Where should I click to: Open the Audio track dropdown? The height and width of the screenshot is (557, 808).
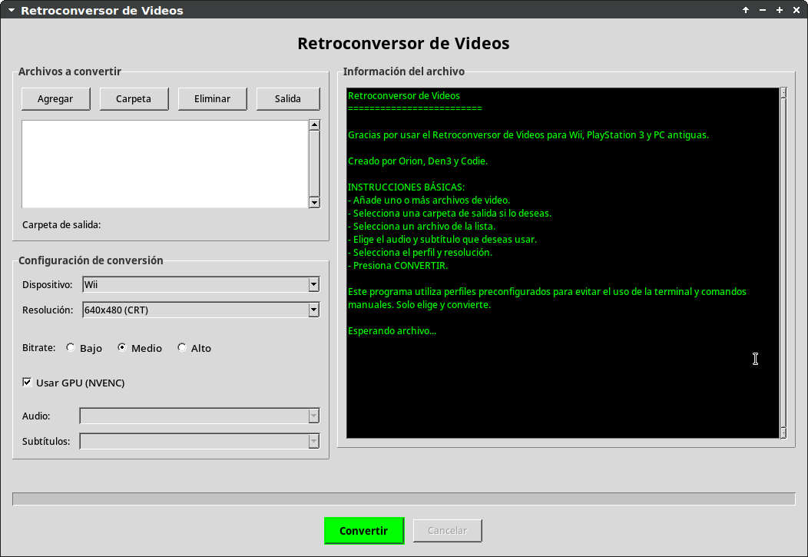(313, 416)
